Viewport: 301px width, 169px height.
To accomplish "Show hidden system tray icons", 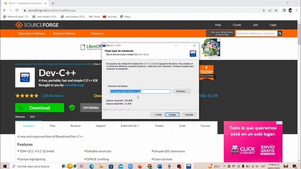I will coord(224,166).
